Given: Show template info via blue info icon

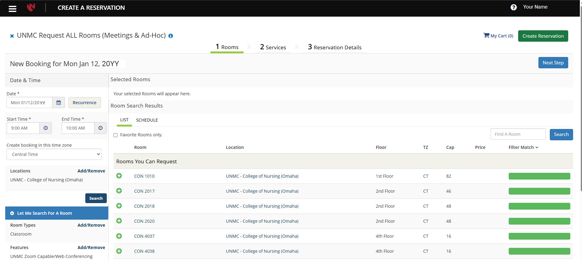Looking at the screenshot, I should 171,36.
